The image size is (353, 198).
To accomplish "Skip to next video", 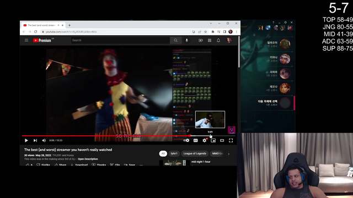I will coord(35,141).
